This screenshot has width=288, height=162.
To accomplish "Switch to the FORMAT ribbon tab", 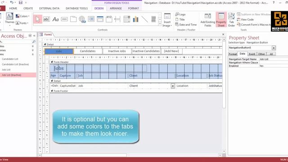I will [133, 9].
